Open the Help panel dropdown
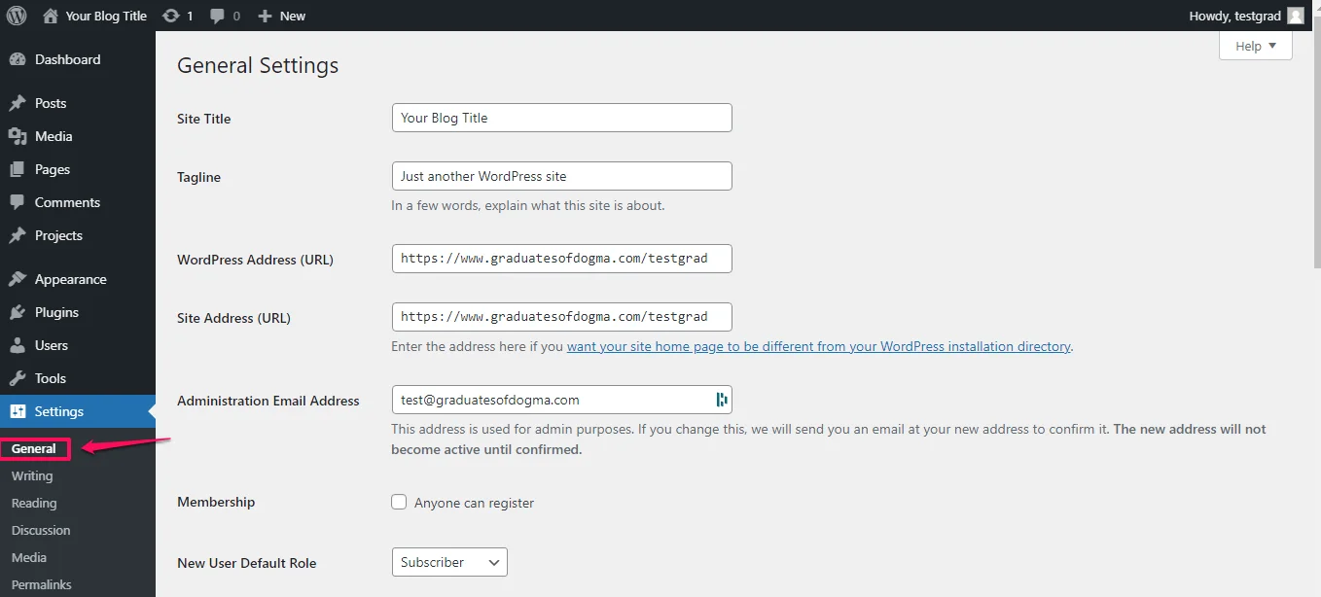 coord(1255,45)
